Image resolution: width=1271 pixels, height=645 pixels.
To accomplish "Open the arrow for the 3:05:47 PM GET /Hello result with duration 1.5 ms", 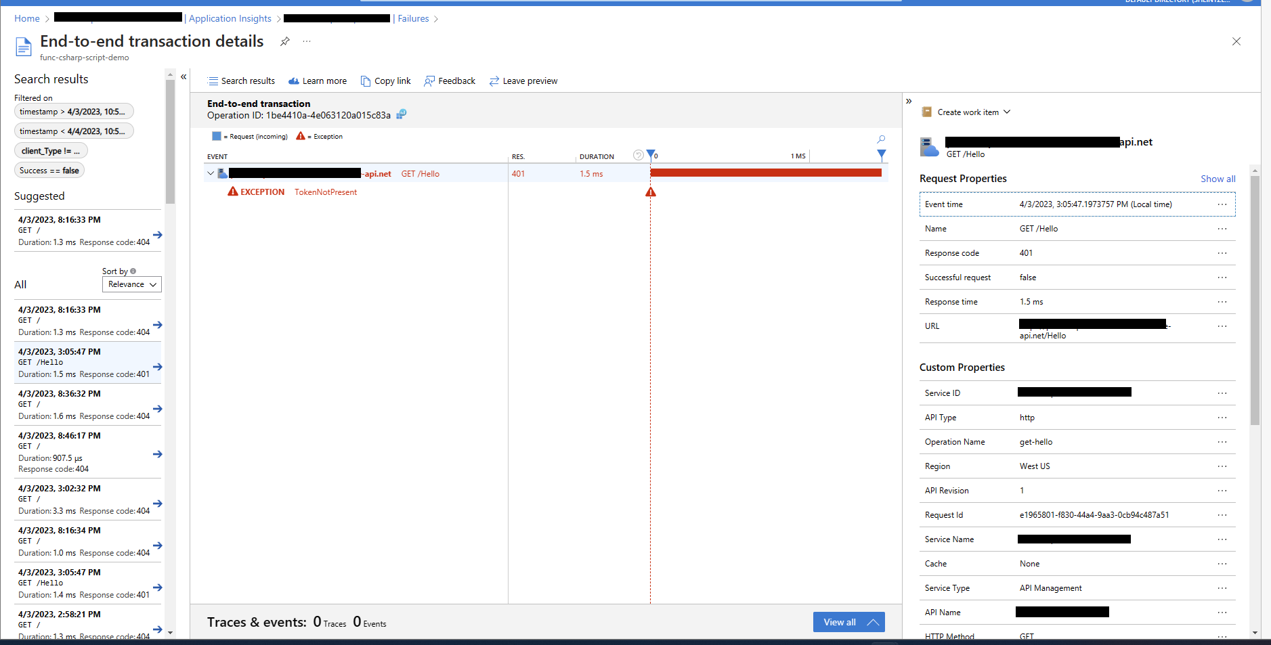I will (158, 367).
